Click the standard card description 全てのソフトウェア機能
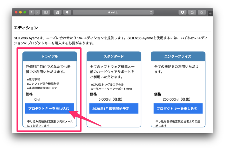The image size is (225, 149). tap(112, 72)
